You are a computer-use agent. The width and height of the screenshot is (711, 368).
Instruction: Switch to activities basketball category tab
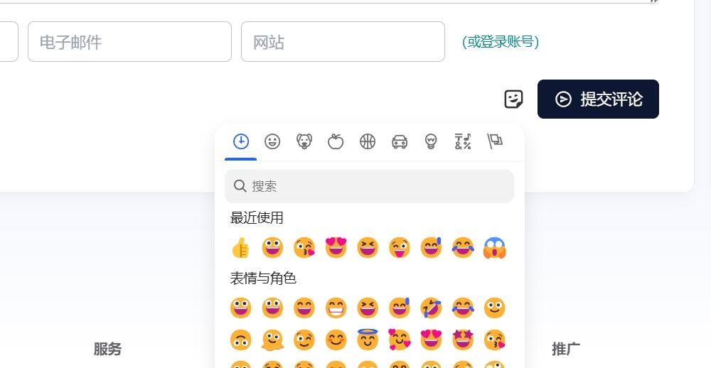pos(368,141)
